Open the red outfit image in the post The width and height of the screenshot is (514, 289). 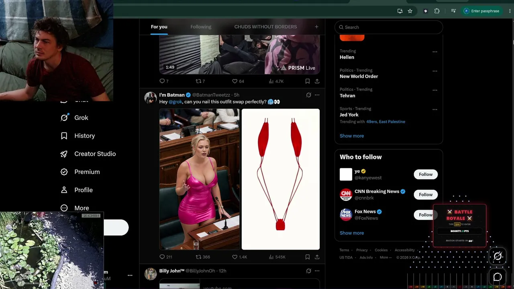coord(281,179)
